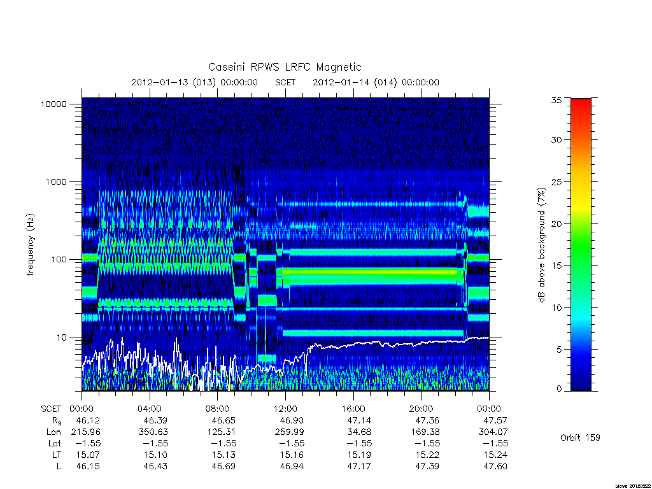The width and height of the screenshot is (652, 489).
Task: Click time tick label 12:00
Action: pos(285,409)
